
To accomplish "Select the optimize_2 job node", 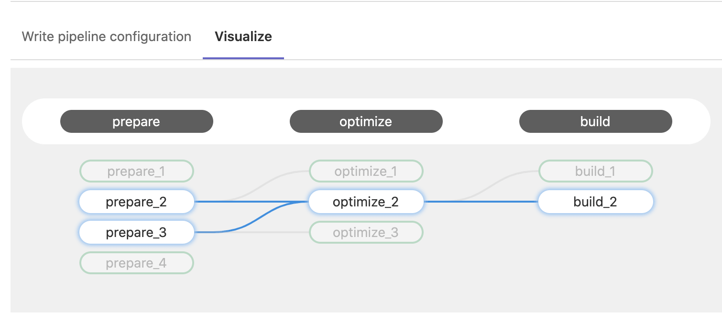I will tap(366, 202).
